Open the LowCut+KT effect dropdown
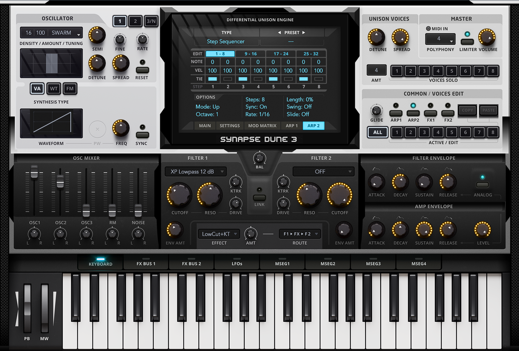This screenshot has width=519, height=351. (x=219, y=234)
